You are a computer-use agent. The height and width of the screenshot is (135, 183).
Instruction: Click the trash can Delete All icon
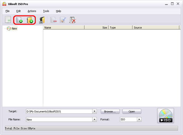point(72,20)
